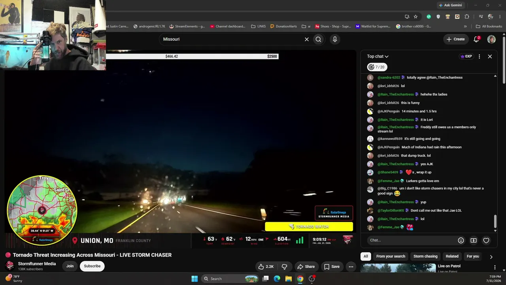Open the Channel dashboard bookmark

pos(228,27)
